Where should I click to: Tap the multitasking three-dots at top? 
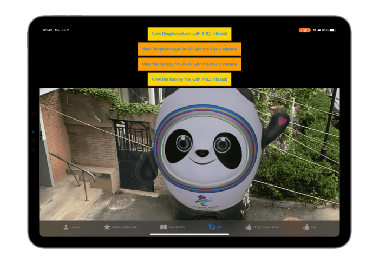tap(190, 30)
